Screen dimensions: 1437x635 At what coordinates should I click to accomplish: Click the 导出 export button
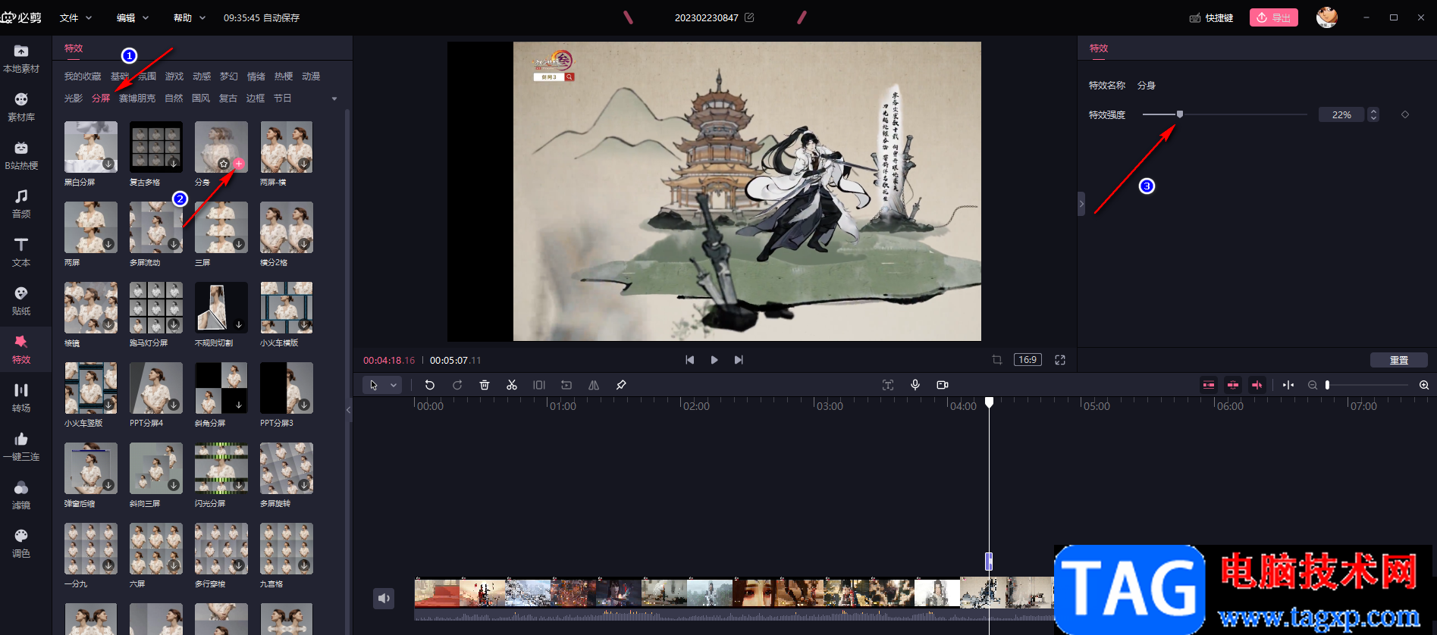(x=1274, y=17)
